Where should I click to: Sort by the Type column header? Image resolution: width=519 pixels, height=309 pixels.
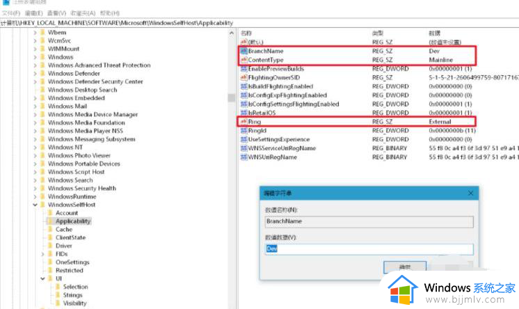tap(378, 33)
